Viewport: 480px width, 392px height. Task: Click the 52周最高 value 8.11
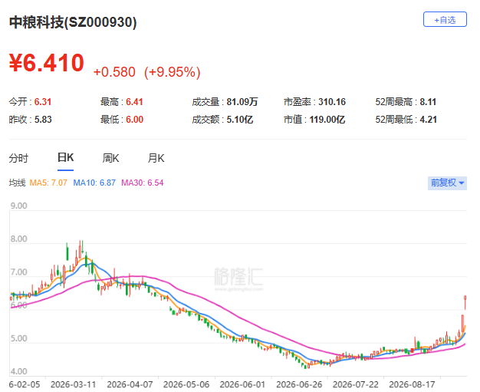(428, 102)
